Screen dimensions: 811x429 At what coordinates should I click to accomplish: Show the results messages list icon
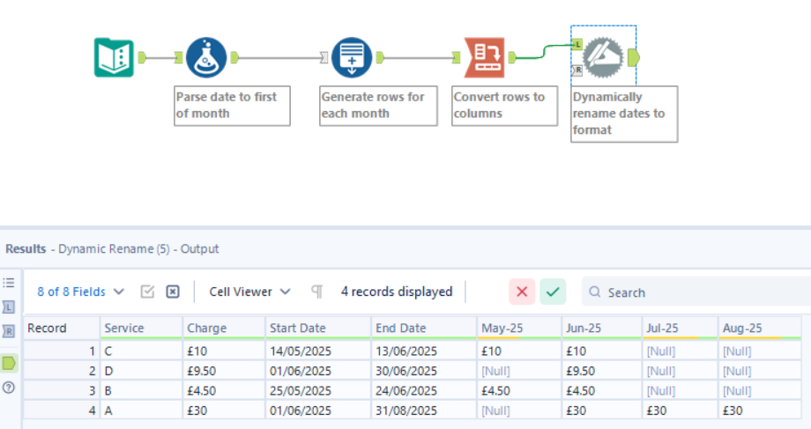point(9,283)
